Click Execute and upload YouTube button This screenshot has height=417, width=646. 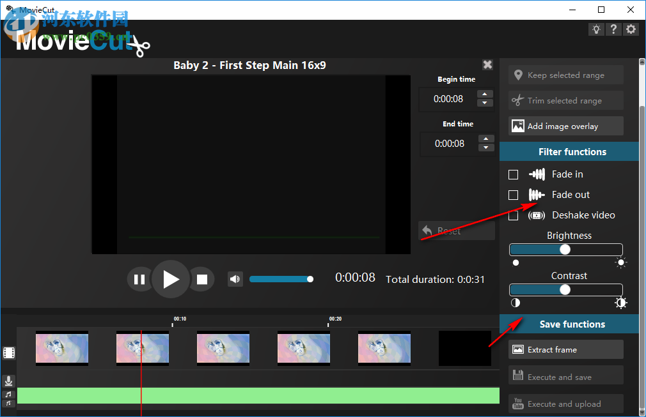[x=565, y=404]
